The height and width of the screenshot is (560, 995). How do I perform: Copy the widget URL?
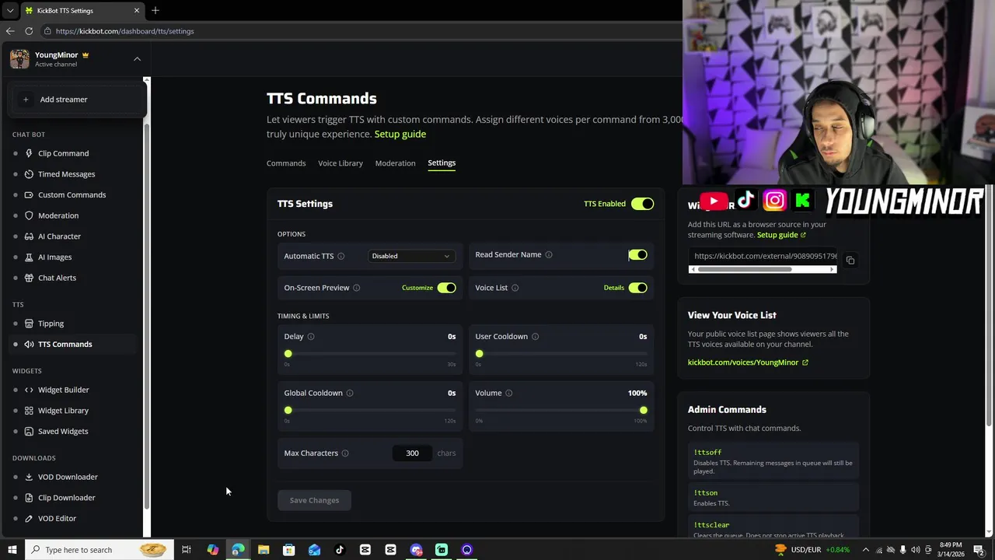coord(850,261)
